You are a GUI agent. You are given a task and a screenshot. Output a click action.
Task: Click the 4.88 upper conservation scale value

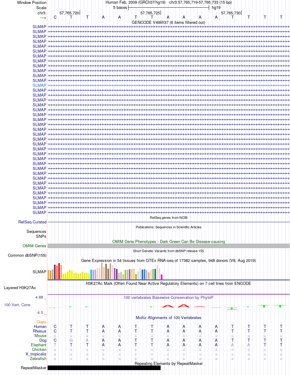point(41,297)
